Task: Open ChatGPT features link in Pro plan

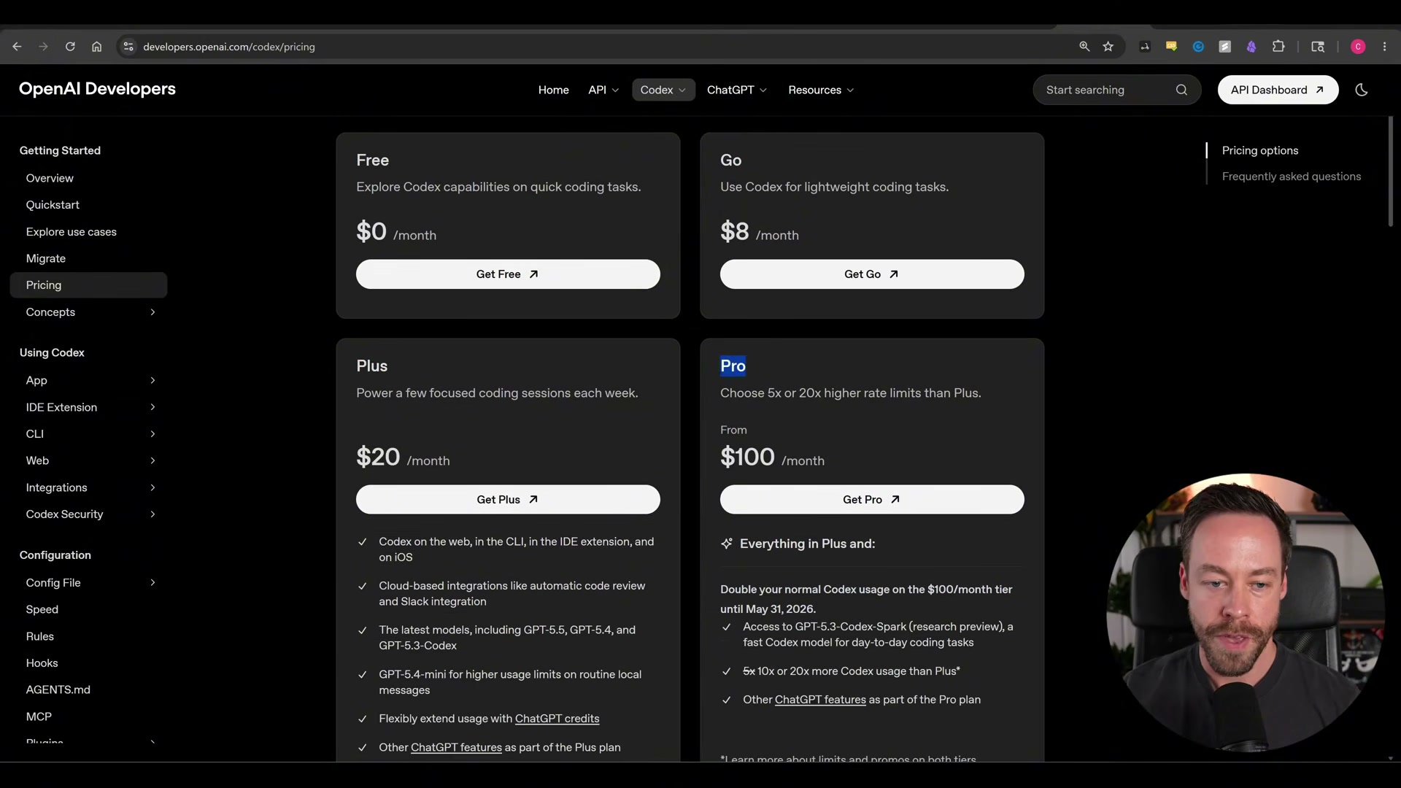Action: coord(820,700)
